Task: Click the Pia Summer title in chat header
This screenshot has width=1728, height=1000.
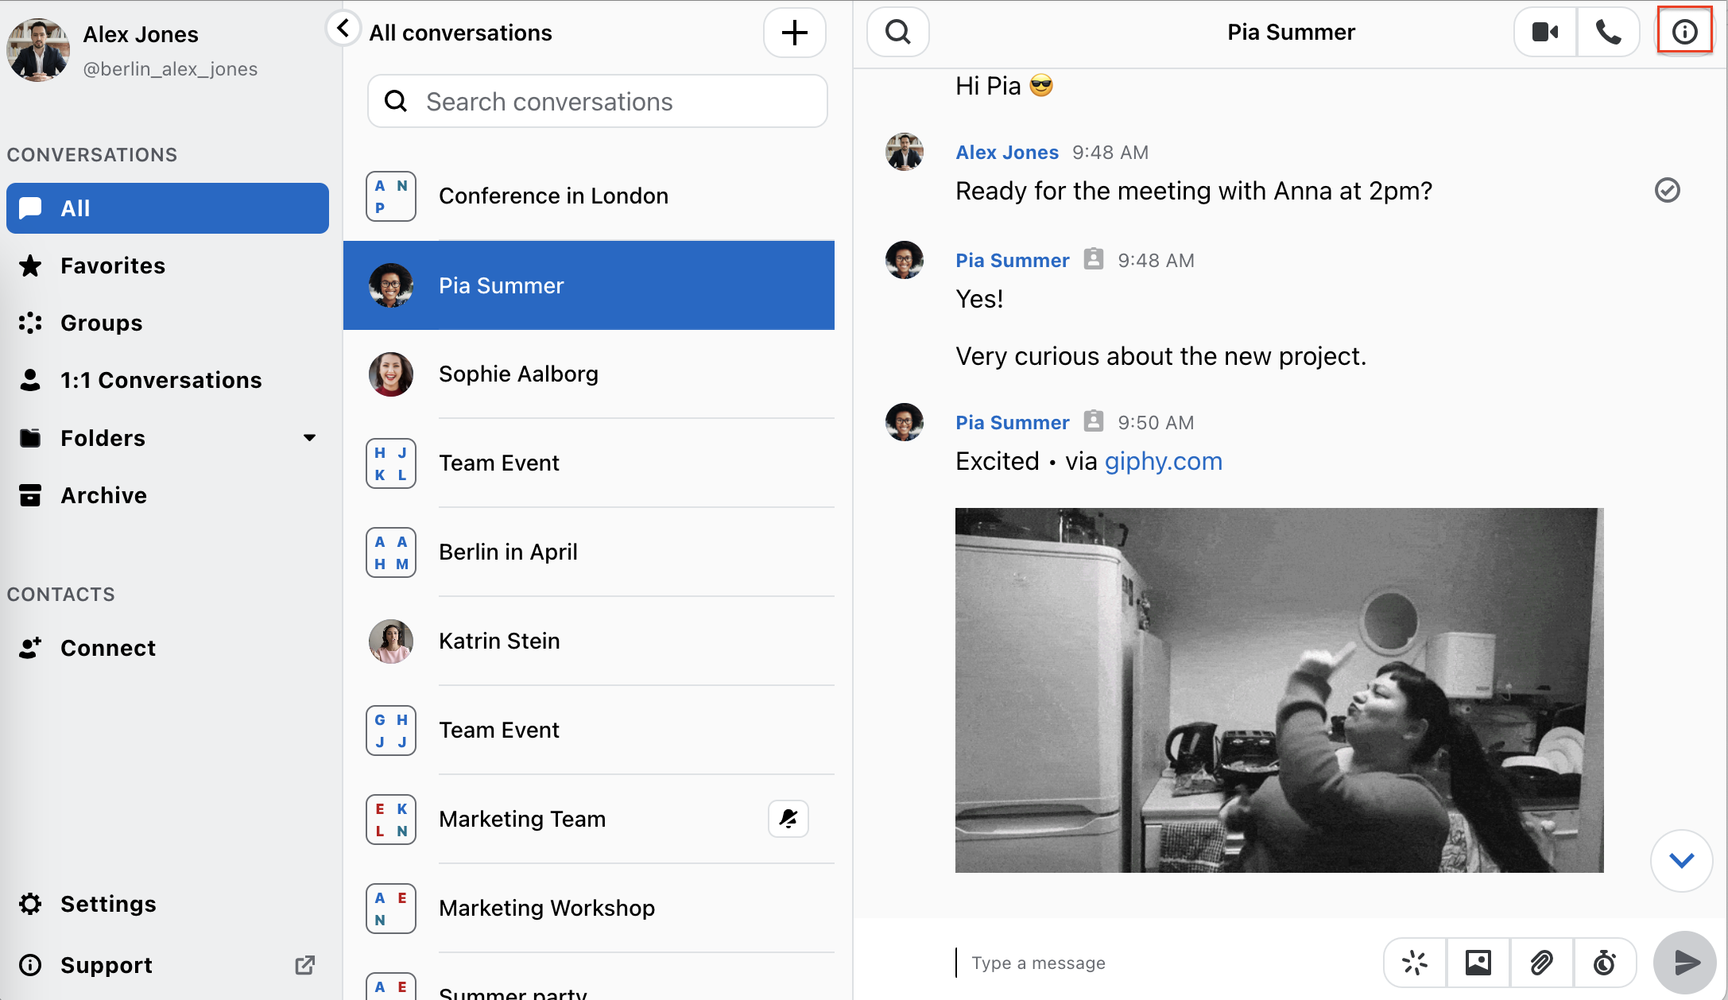Action: coord(1291,32)
